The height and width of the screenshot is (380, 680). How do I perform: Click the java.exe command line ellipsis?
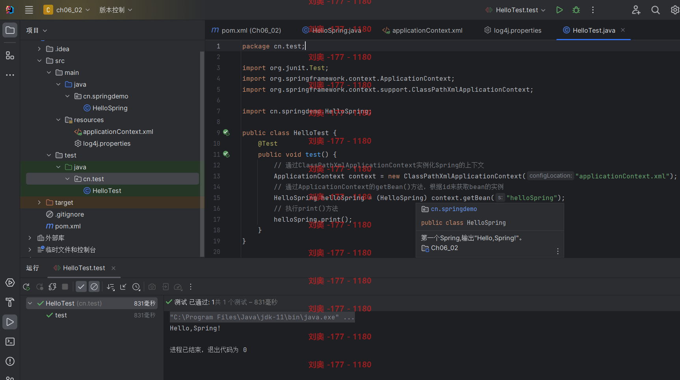tap(349, 317)
